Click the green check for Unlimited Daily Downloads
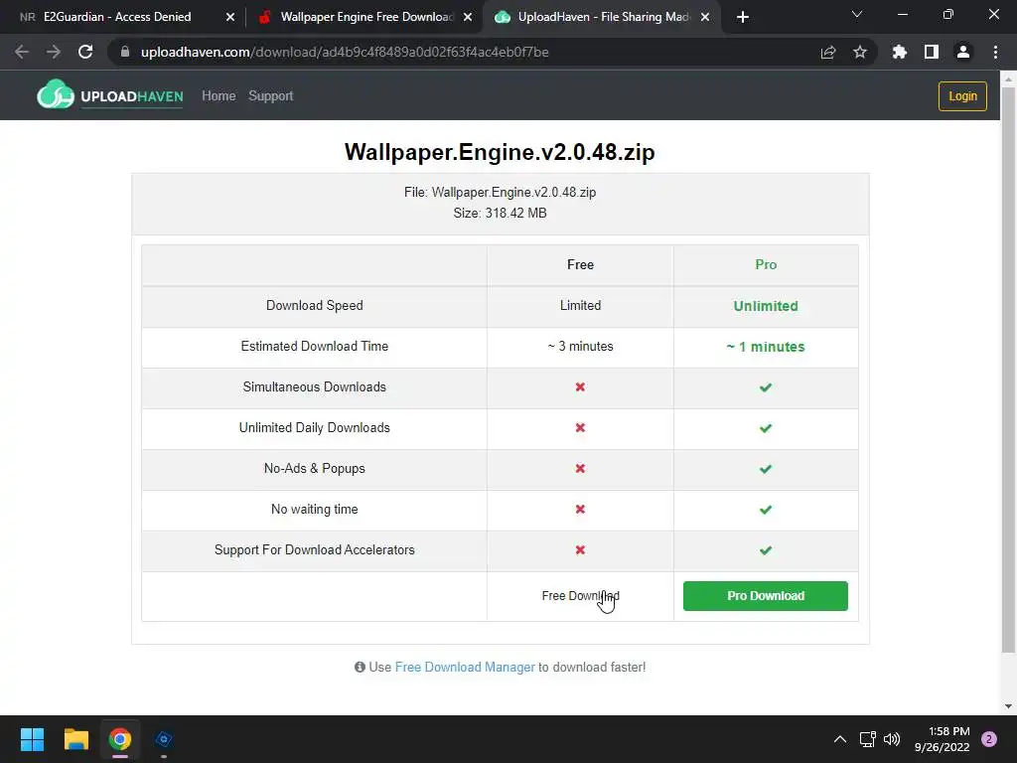1017x763 pixels. pyautogui.click(x=766, y=428)
